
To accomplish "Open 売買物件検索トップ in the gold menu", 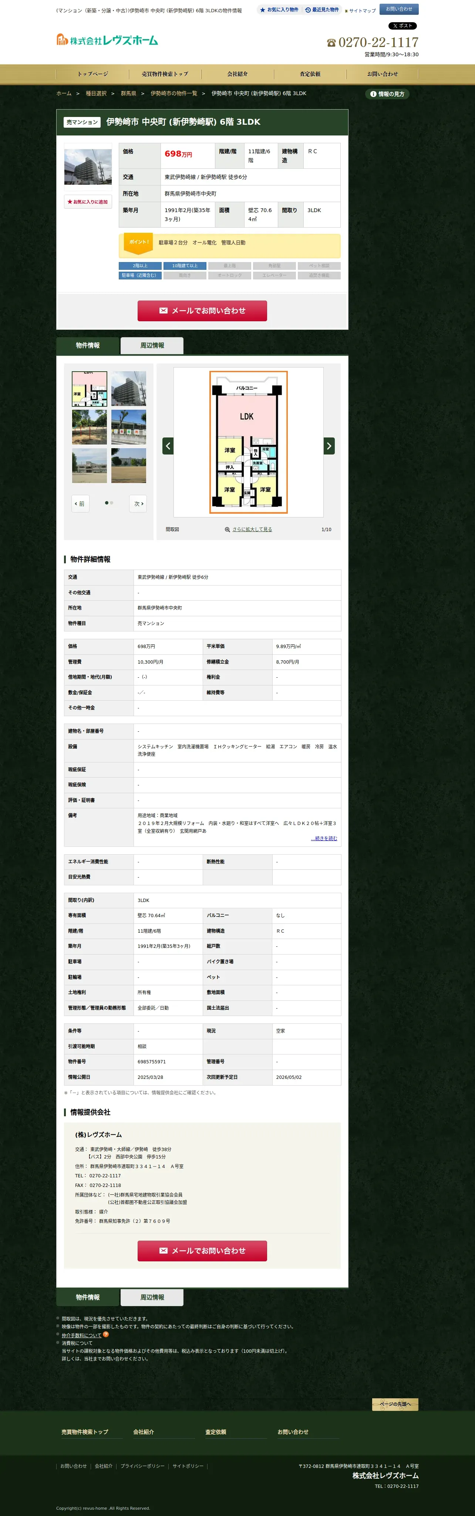I will (x=165, y=74).
